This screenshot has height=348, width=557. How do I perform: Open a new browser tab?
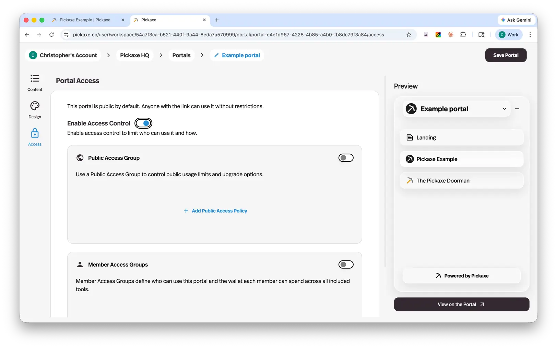(x=216, y=20)
